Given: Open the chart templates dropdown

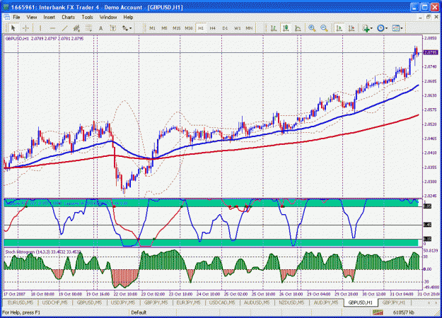Looking at the screenshot, I should click(397, 28).
